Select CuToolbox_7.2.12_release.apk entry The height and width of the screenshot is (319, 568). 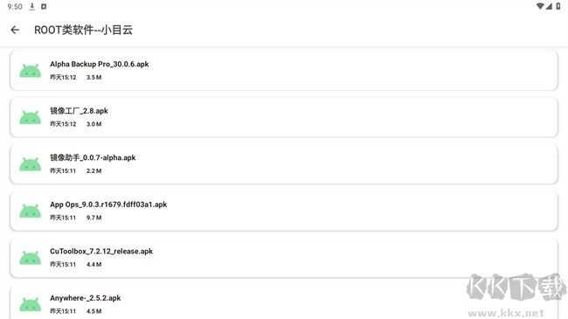click(x=284, y=258)
